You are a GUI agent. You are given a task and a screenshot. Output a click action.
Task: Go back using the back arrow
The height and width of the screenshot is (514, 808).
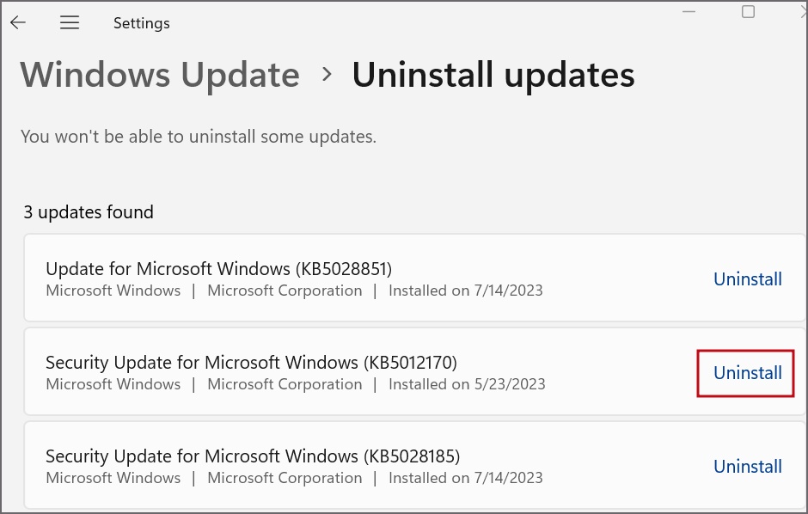18,22
